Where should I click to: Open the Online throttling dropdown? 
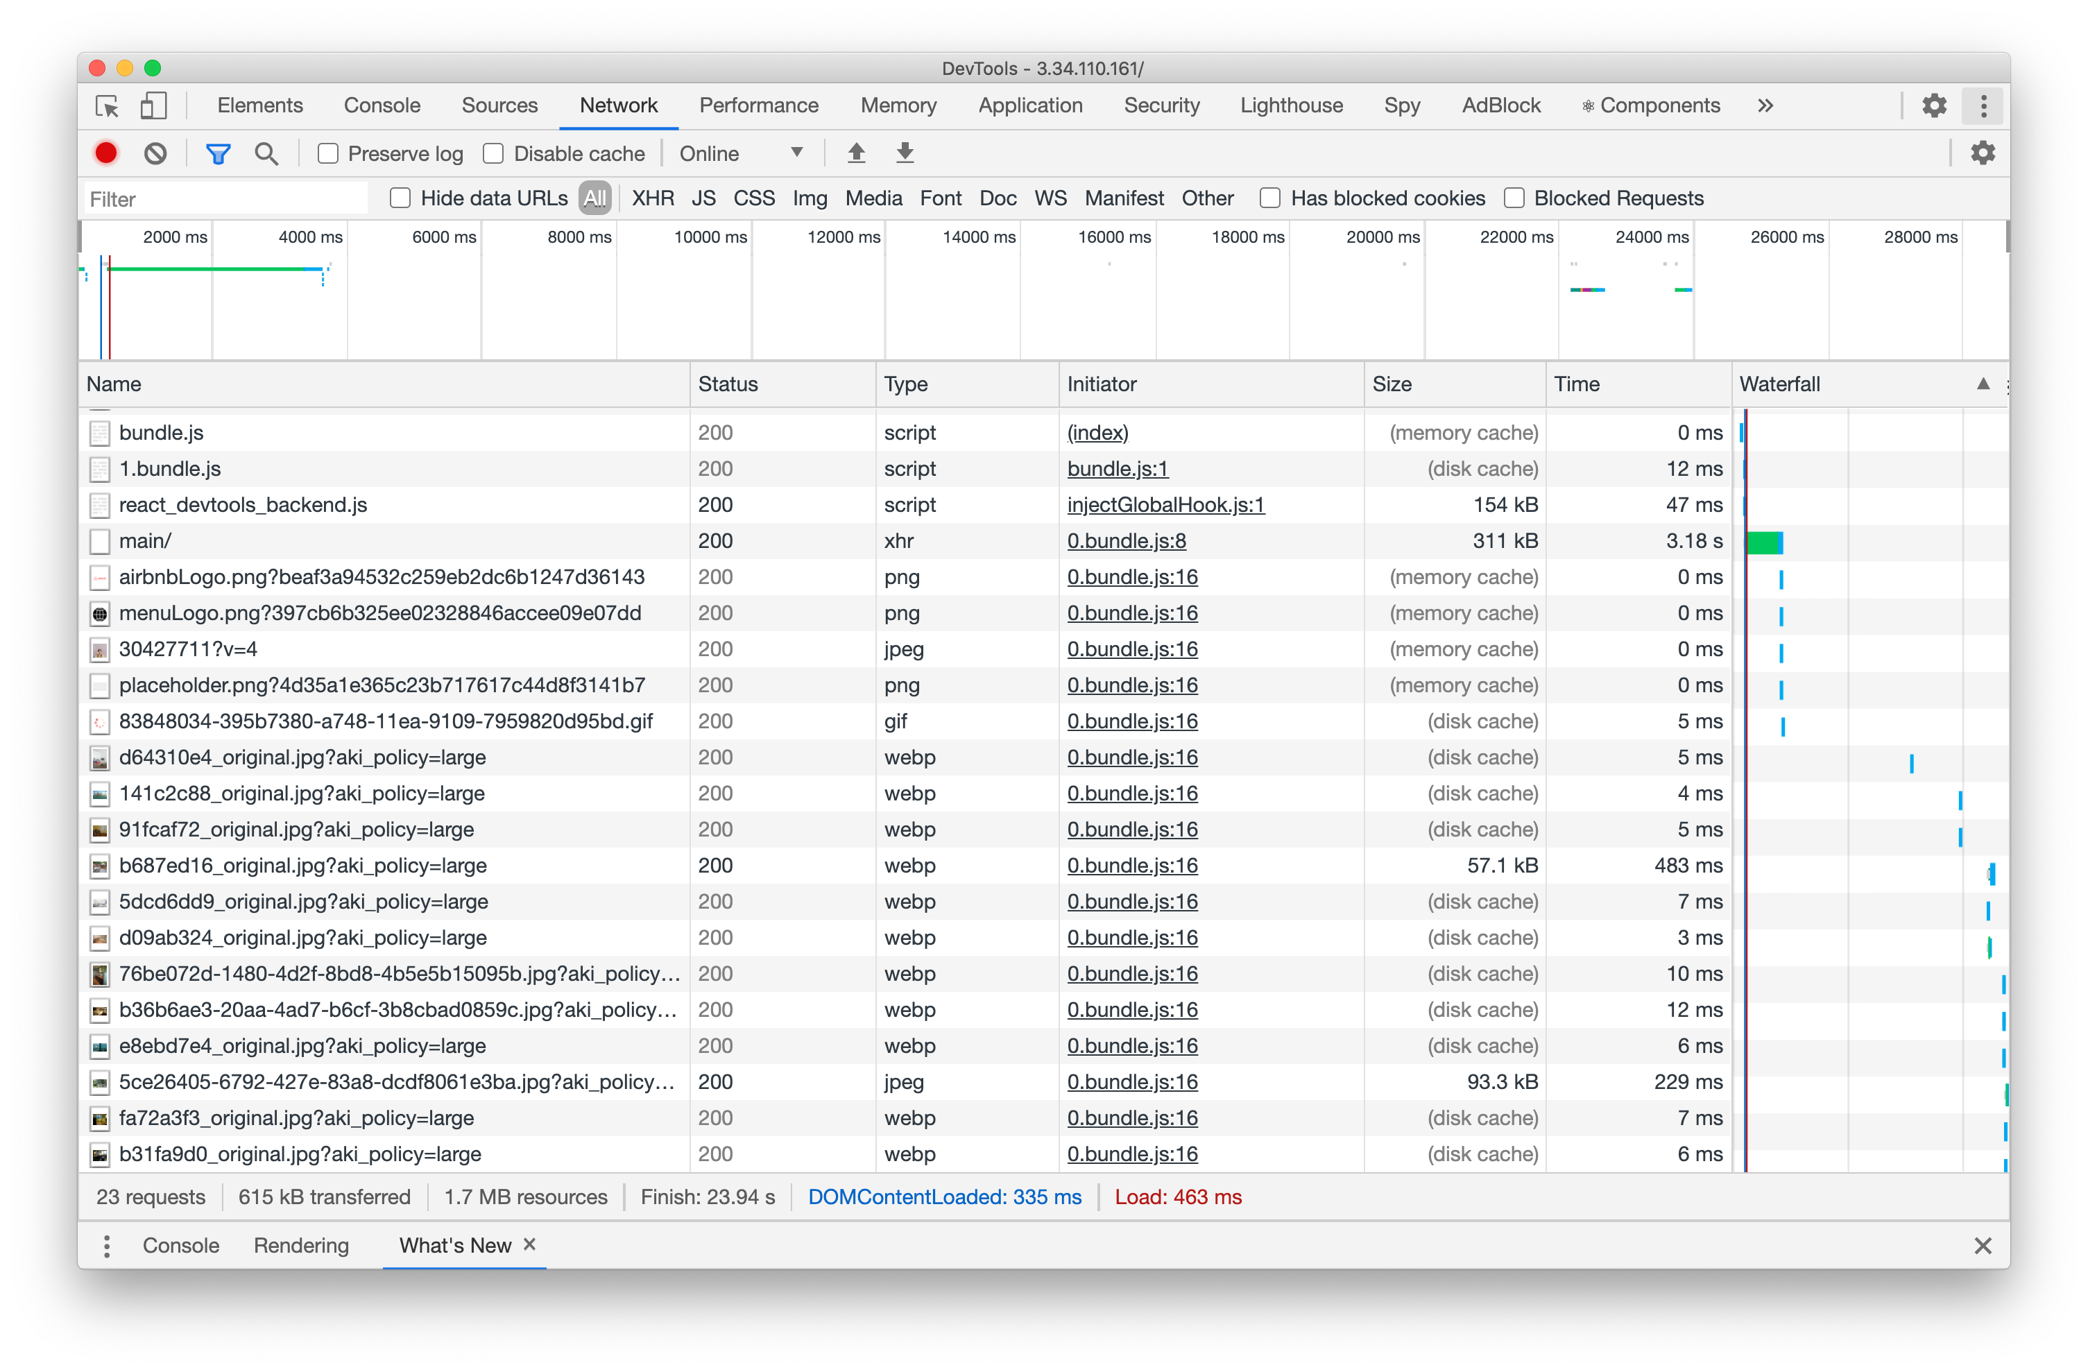click(x=740, y=153)
